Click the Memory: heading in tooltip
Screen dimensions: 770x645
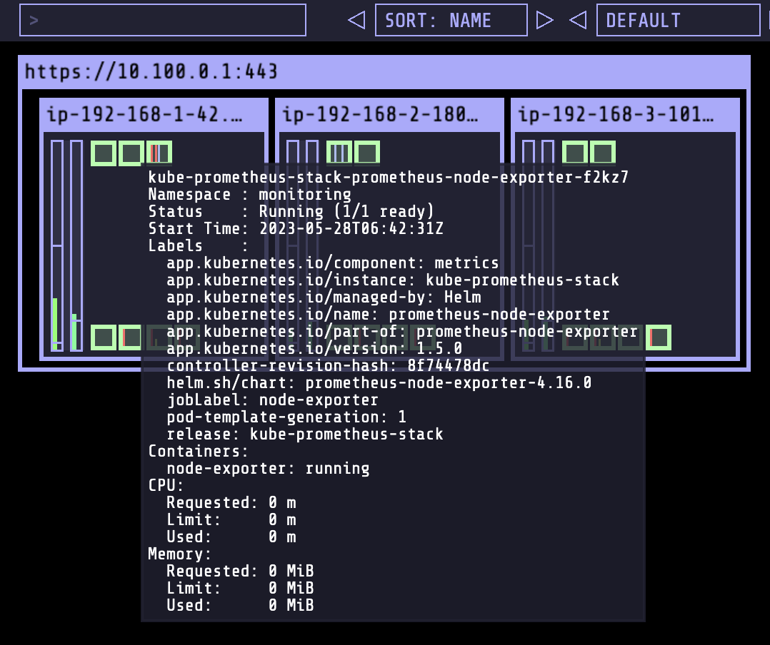tap(180, 554)
